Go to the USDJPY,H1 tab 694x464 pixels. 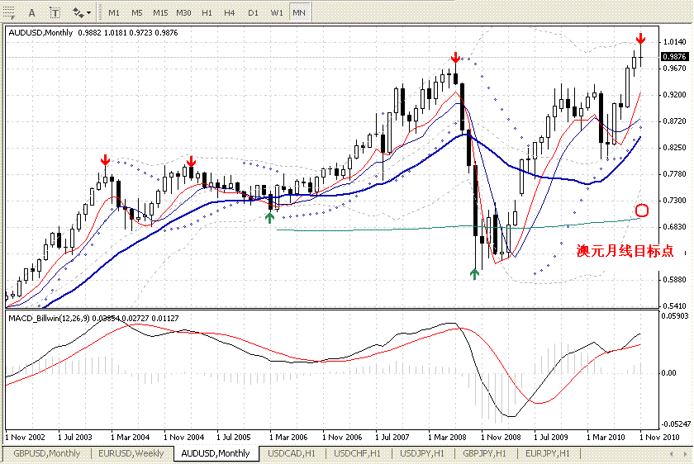(421, 453)
